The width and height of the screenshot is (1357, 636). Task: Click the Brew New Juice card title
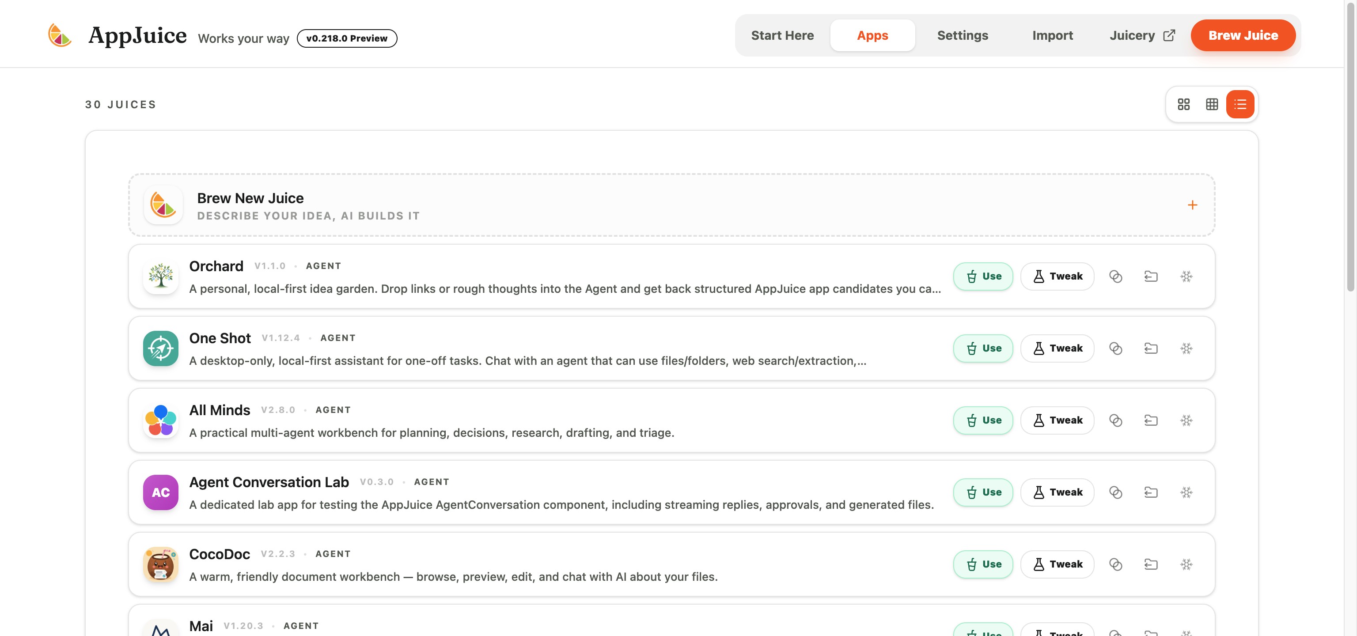tap(250, 198)
